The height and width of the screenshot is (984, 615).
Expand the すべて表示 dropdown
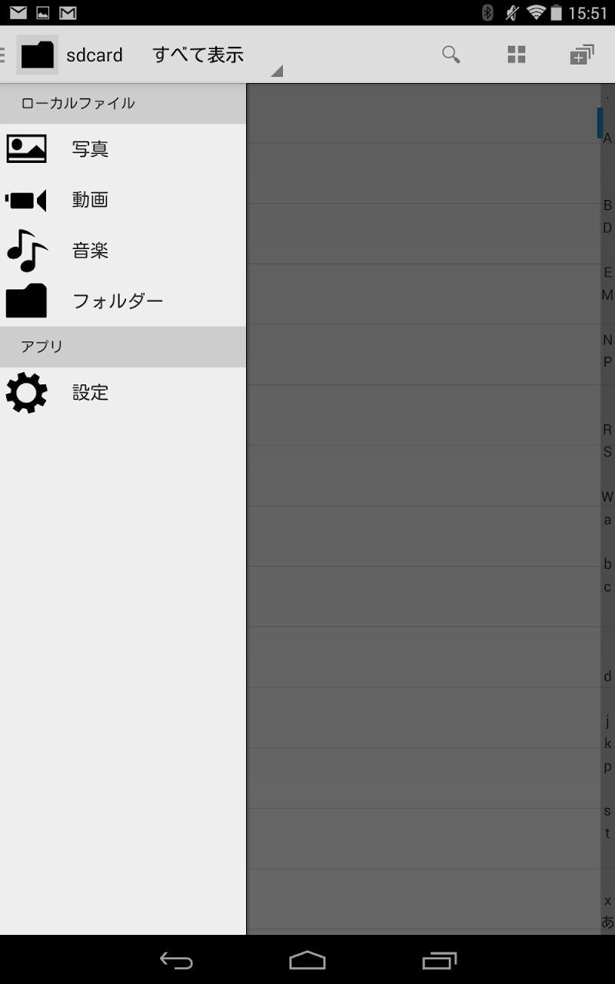pos(198,55)
